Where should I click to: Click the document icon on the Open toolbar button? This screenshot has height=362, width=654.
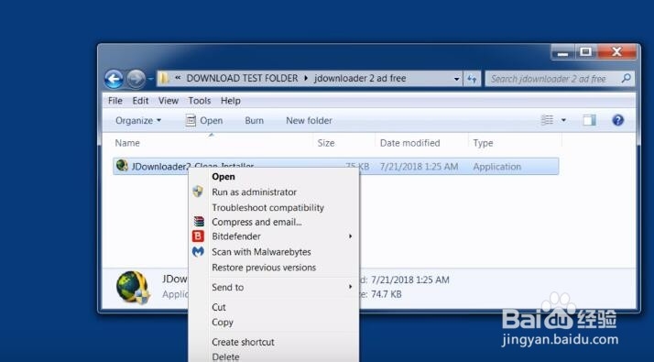click(191, 120)
